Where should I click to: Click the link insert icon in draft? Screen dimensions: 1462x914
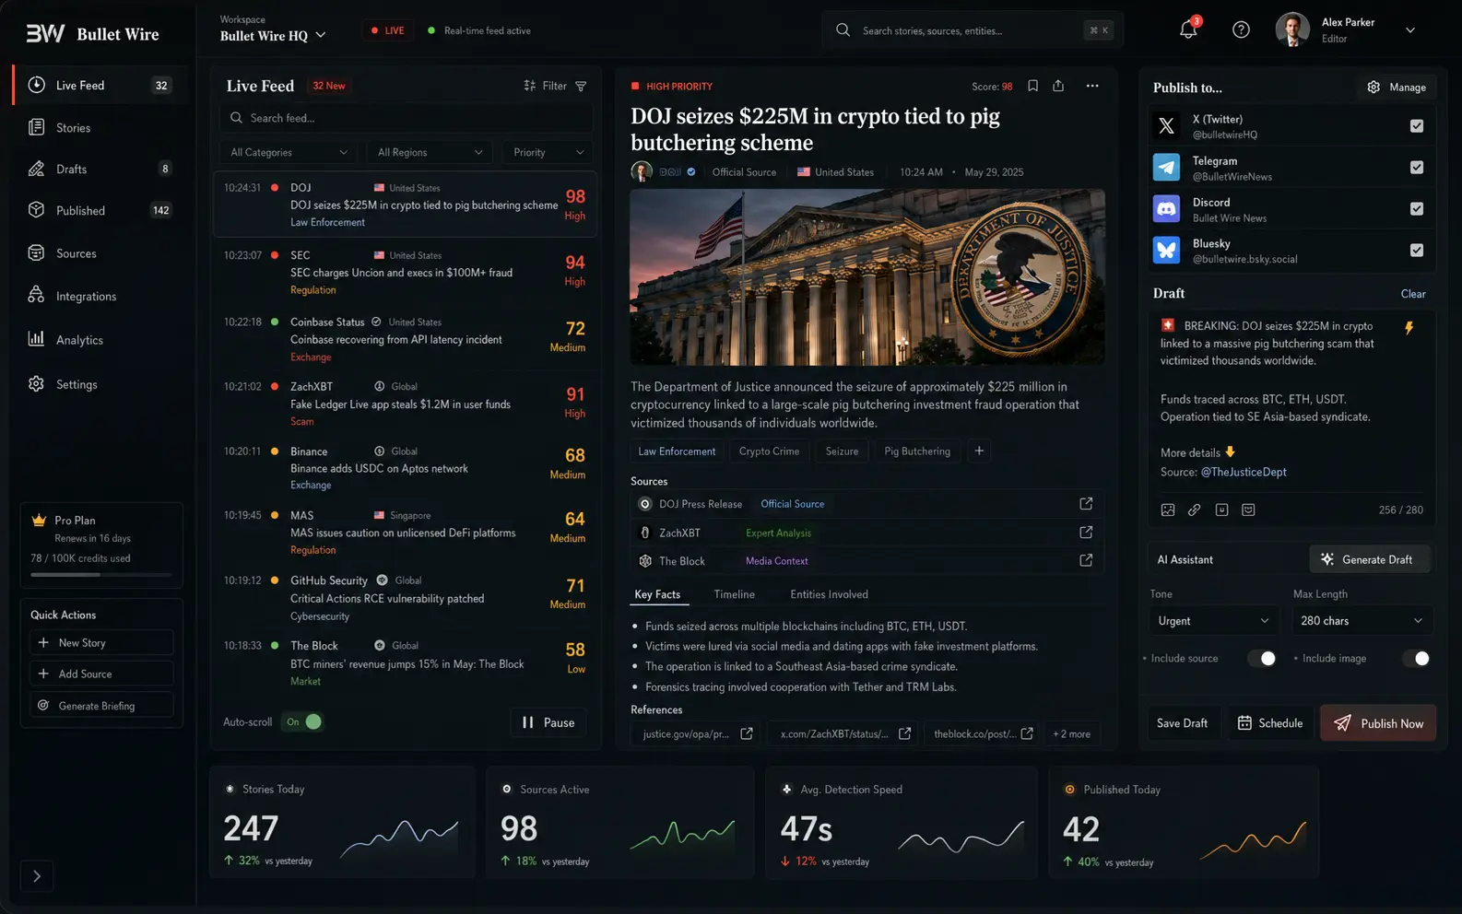[1195, 510]
